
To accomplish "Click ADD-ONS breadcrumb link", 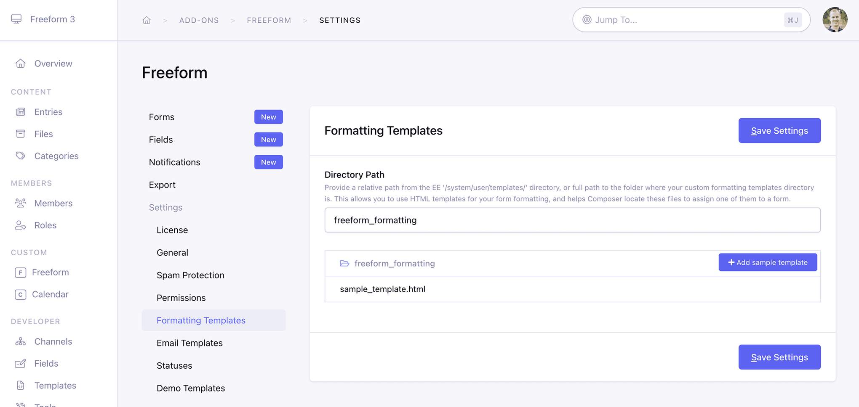I will point(199,20).
